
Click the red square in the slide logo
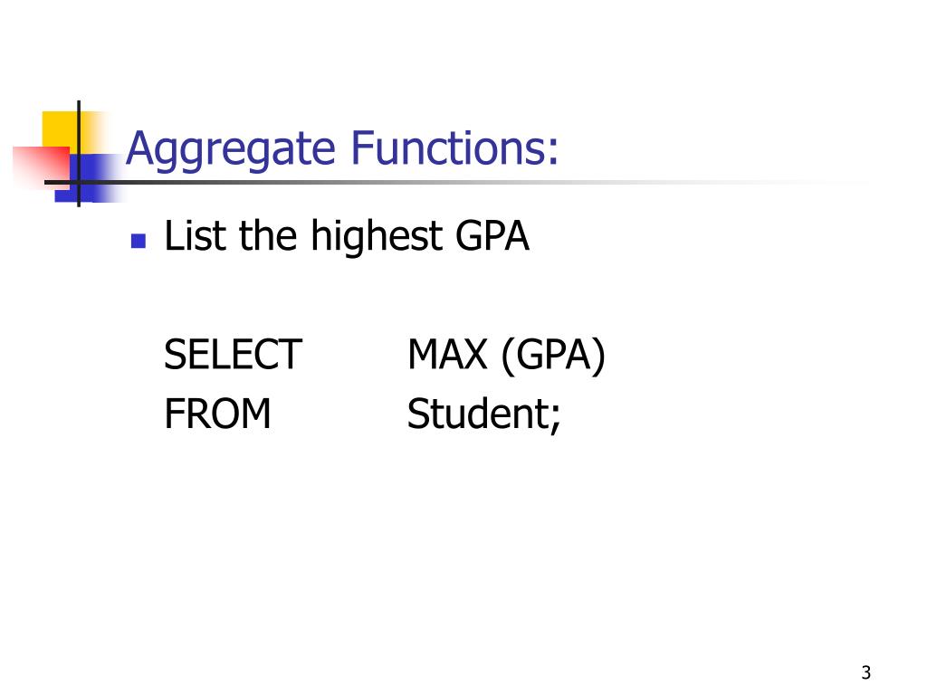[42, 167]
